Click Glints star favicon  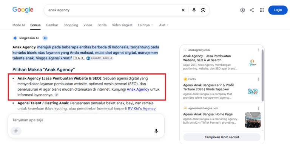pos(185,79)
